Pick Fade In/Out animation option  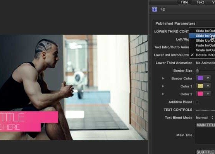click(202, 46)
